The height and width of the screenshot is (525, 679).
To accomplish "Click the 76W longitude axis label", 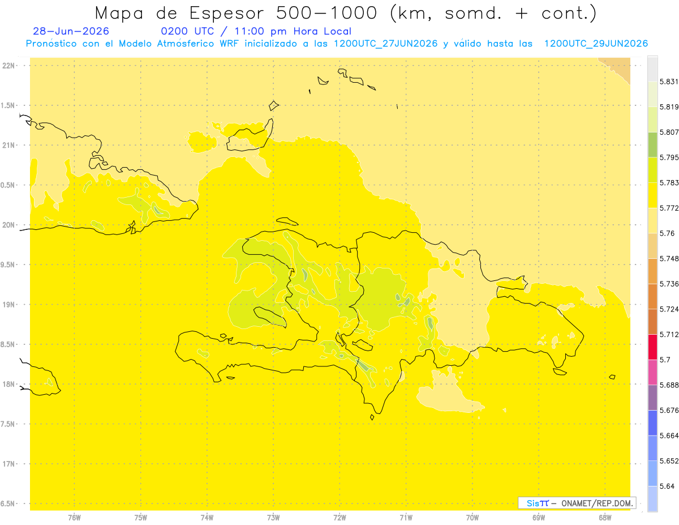I will point(74,517).
